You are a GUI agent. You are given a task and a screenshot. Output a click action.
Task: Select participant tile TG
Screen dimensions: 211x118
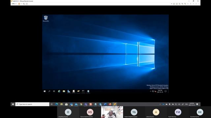134,112
